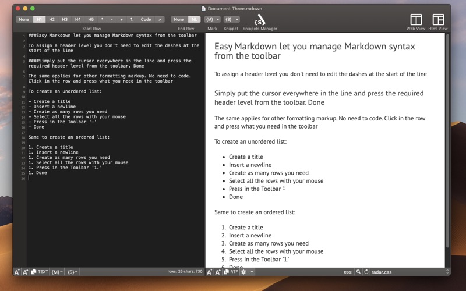Click editor line 25 '1. Done'
This screenshot has width=466, height=291.
38,172
